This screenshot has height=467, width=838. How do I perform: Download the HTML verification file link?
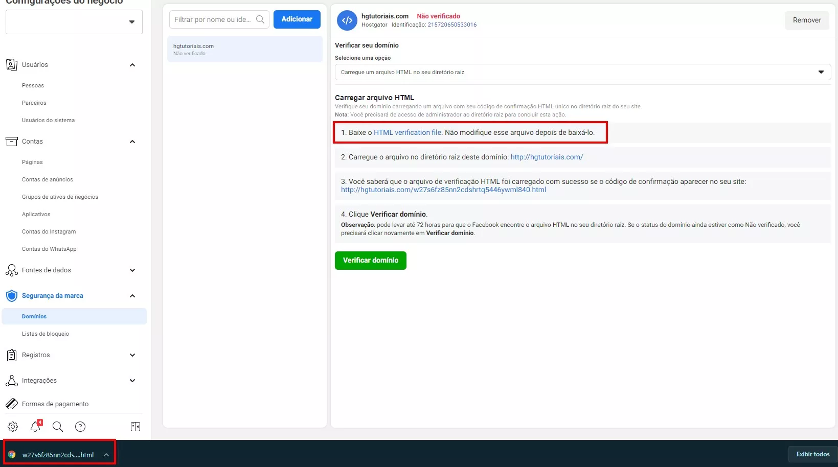[407, 132]
